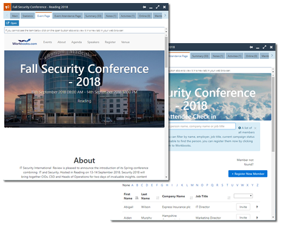This screenshot has width=283, height=226.
Task: Sort by the Job Title column
Action: point(229,198)
